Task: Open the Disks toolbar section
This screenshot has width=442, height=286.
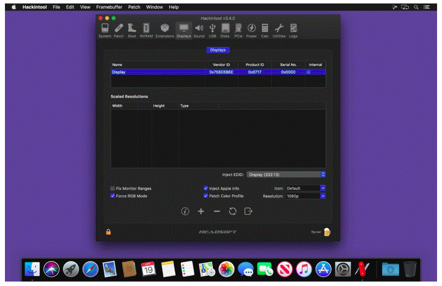Action: 225,31
